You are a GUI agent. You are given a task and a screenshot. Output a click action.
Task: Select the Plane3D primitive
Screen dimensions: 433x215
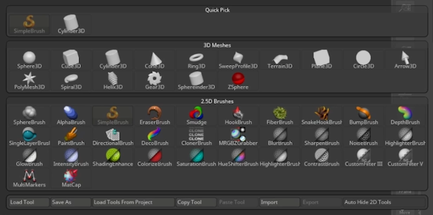(322, 60)
